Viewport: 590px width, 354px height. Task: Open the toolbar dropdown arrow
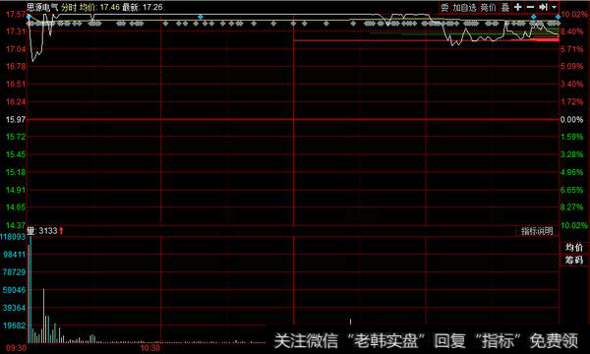click(554, 7)
